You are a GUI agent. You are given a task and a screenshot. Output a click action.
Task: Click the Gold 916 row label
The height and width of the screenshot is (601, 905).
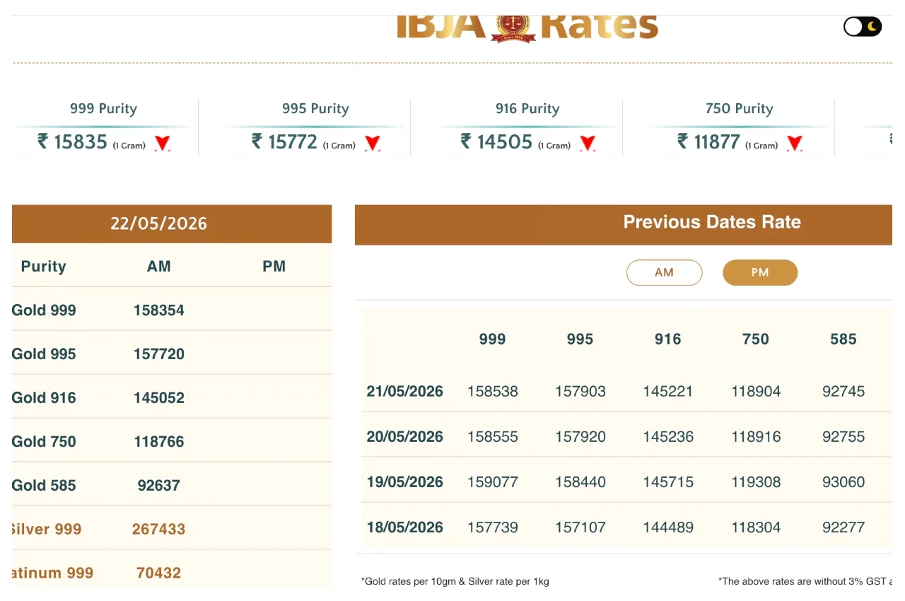44,398
